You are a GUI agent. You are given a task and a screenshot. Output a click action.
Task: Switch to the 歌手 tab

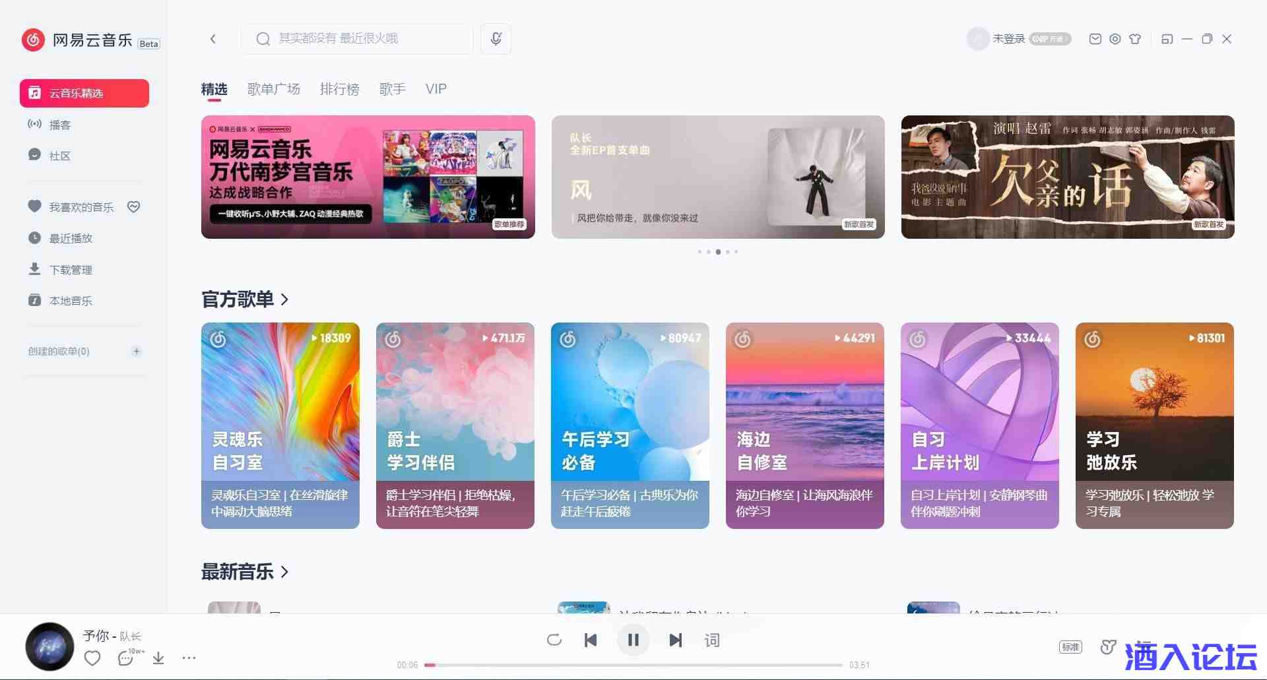pyautogui.click(x=393, y=89)
